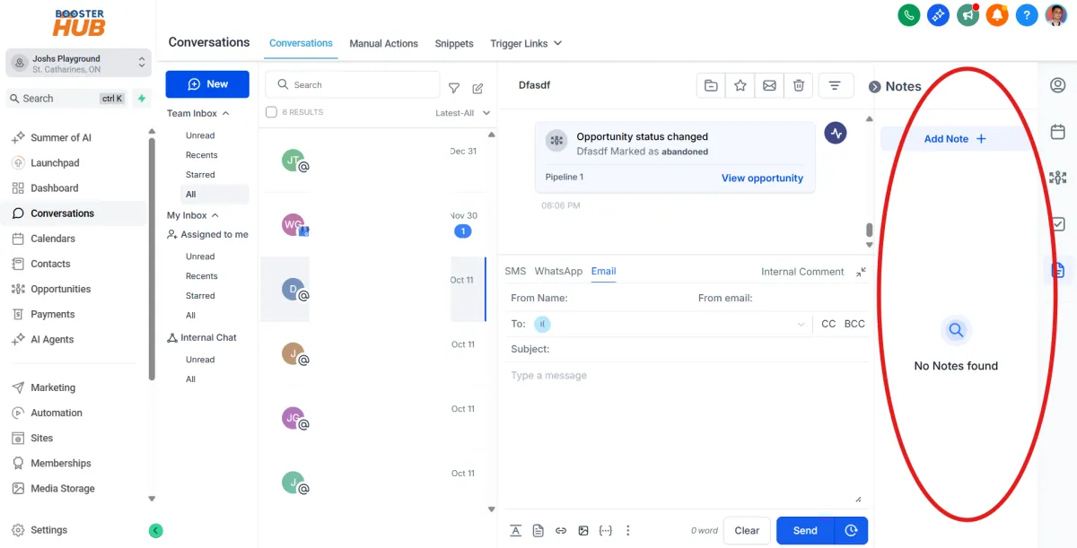
Task: Click the conversations search field
Action: click(353, 85)
